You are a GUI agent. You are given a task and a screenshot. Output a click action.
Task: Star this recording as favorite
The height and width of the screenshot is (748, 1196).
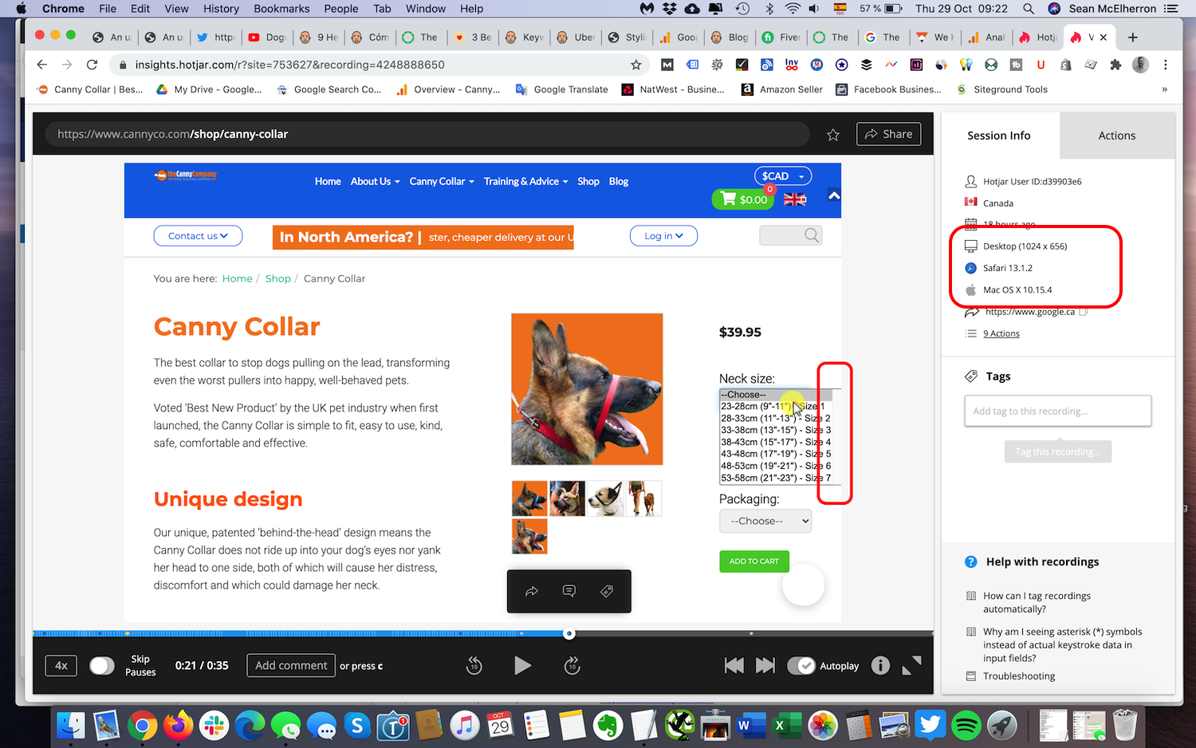[x=833, y=135]
